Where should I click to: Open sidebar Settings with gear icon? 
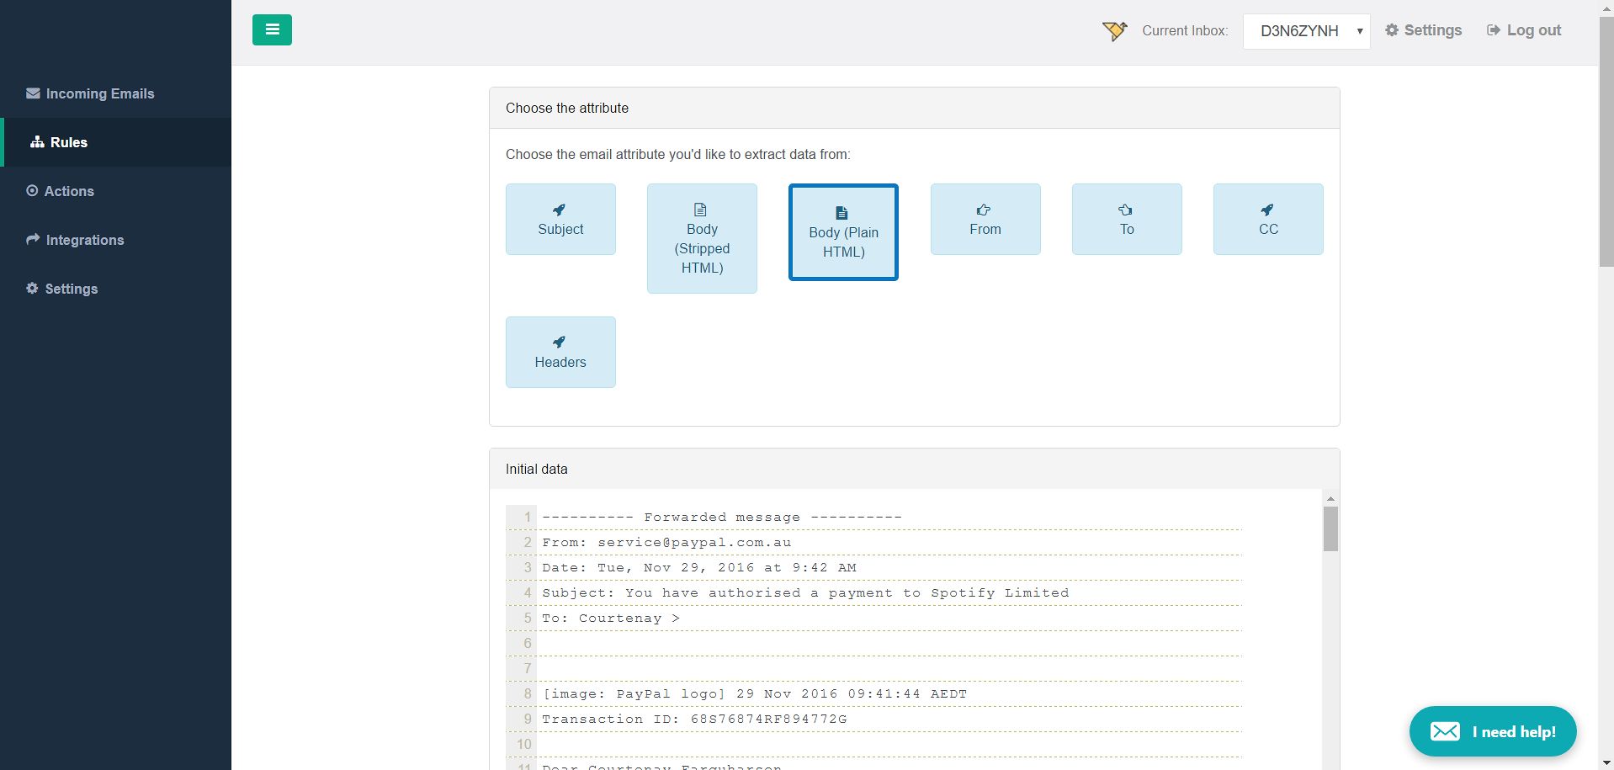pyautogui.click(x=71, y=289)
